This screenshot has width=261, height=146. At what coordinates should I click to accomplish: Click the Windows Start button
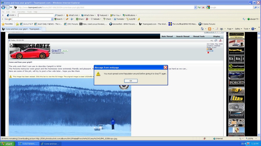coord(7,143)
